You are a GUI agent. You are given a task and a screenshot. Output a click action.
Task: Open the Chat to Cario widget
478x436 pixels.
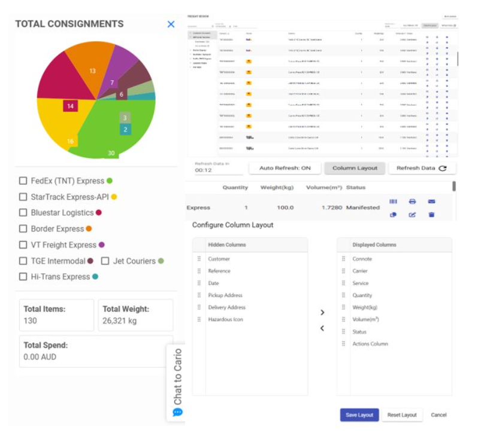(x=177, y=382)
